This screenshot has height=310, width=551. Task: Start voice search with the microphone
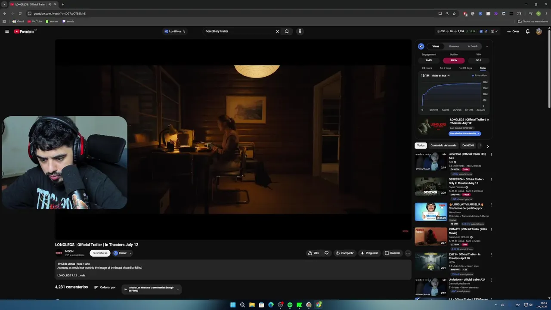[300, 31]
